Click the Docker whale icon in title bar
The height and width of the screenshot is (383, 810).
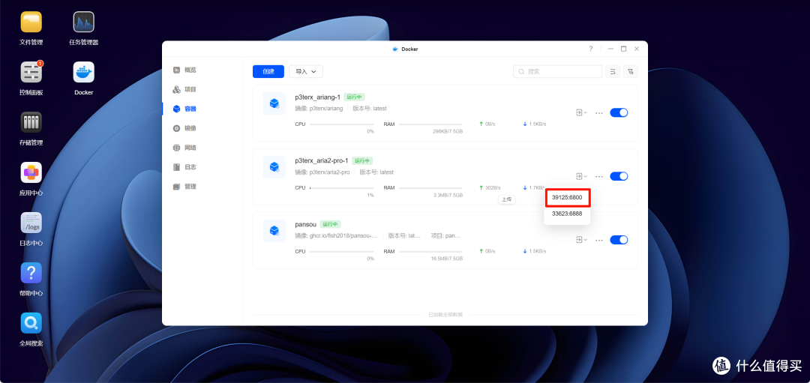point(396,49)
